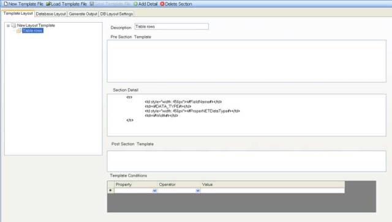
Task: Click the New Layout Template node icon
Action: [13, 26]
